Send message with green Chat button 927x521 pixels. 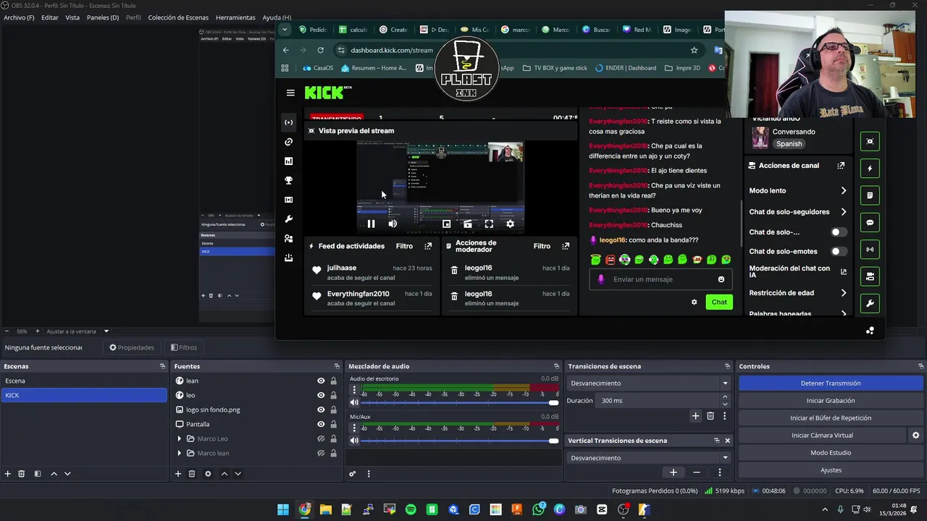point(719,302)
